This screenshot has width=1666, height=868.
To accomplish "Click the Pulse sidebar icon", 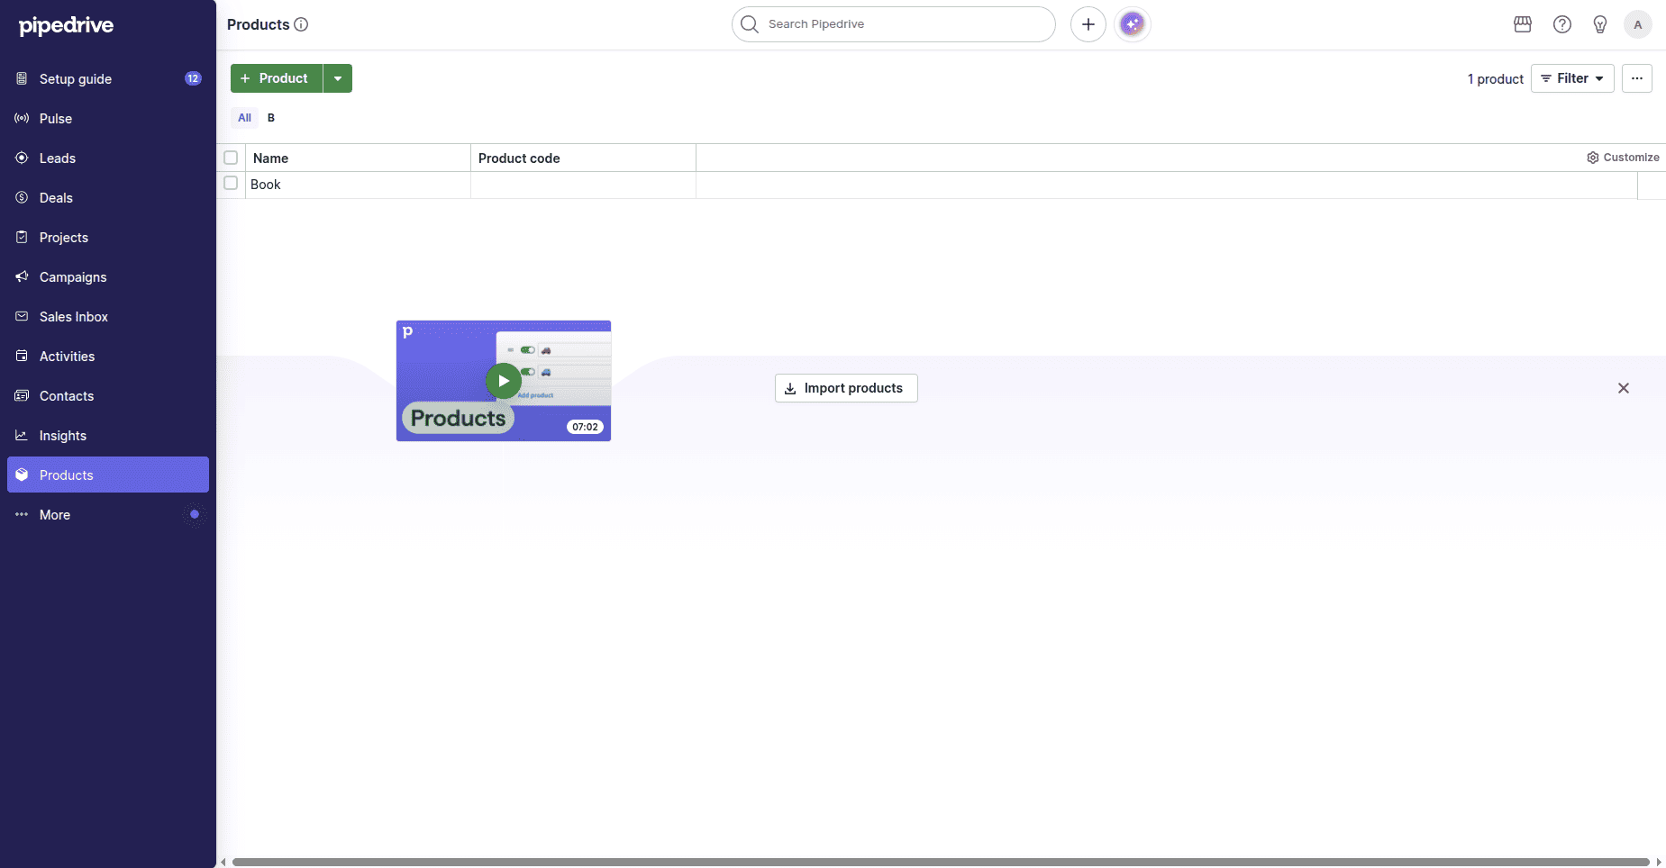I will click(22, 118).
